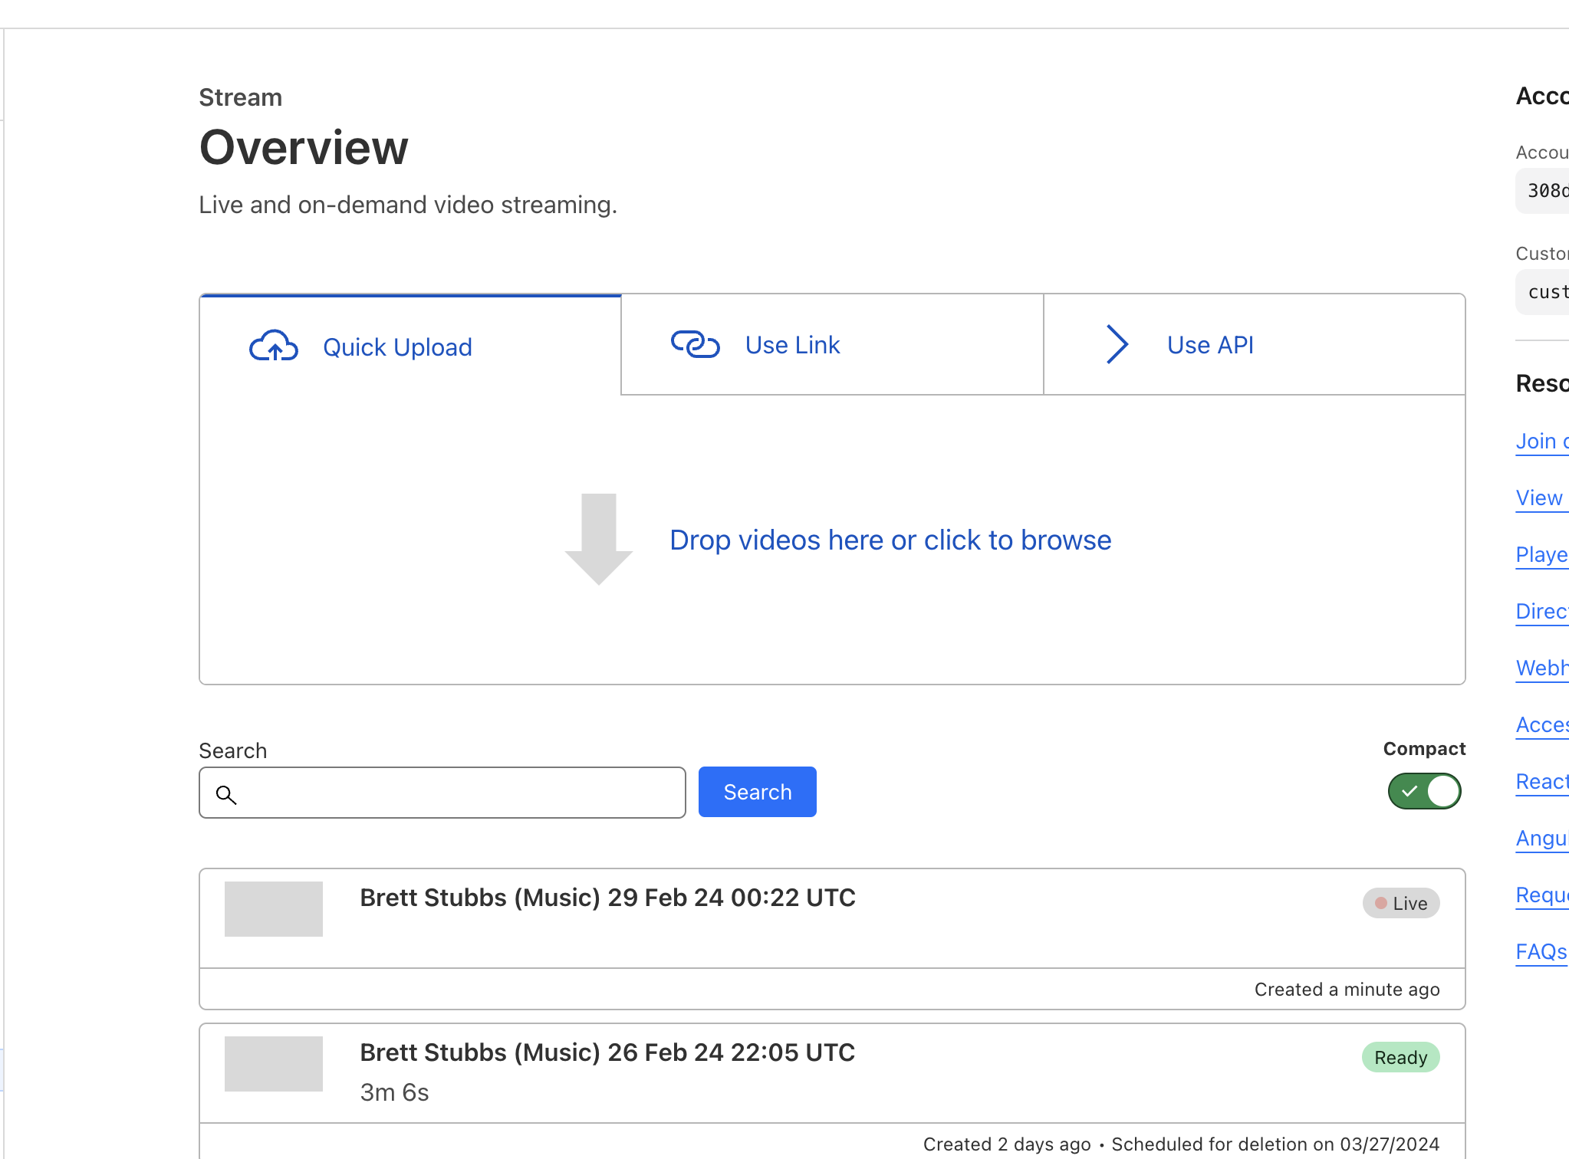Click Drop videos here or click to browse
1569x1159 pixels.
click(x=890, y=540)
